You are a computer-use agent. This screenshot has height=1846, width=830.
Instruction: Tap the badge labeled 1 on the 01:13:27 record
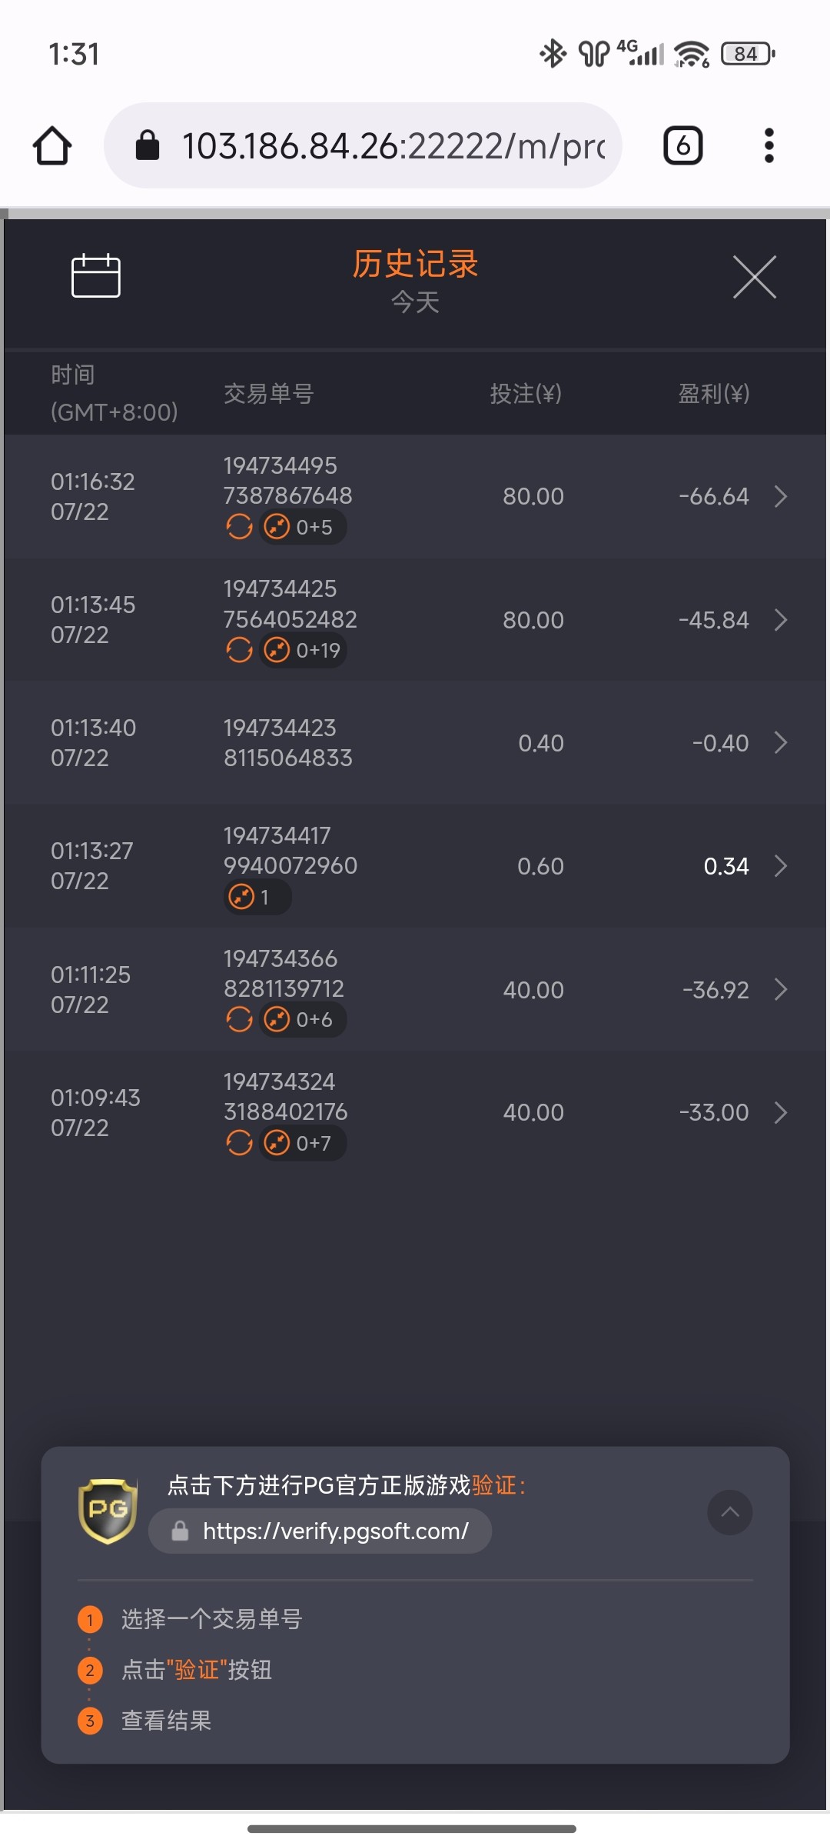[x=257, y=897]
